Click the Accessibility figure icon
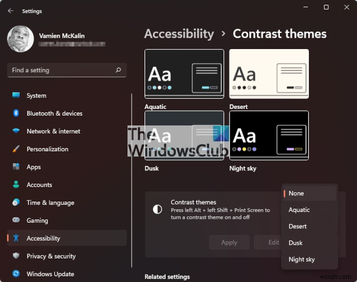 point(16,238)
